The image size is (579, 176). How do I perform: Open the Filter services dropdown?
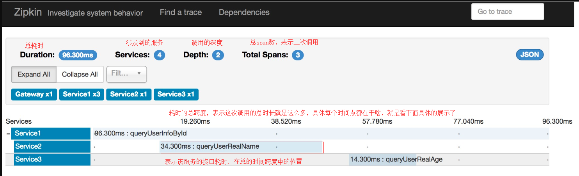126,74
